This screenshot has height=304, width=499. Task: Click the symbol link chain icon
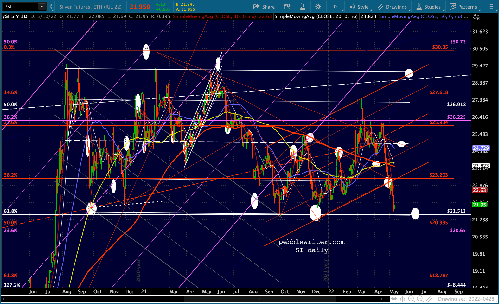tap(51, 7)
